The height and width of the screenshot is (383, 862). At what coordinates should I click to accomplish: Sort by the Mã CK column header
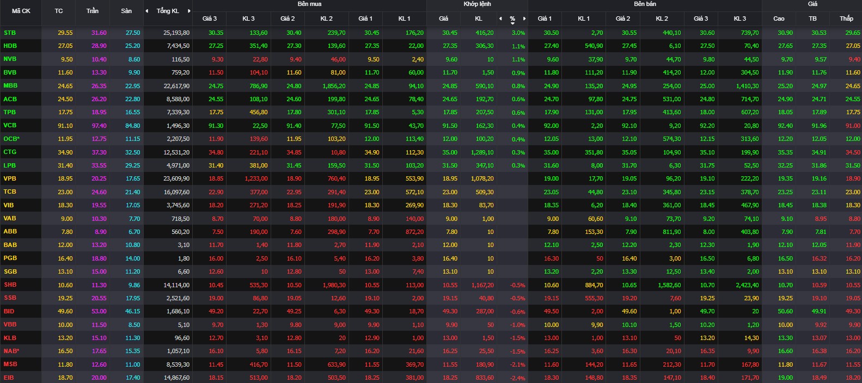click(x=21, y=11)
